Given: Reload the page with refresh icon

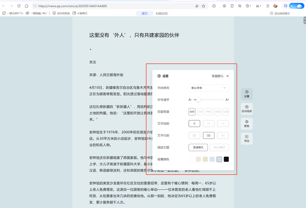Looking at the screenshot, I should point(19,6).
